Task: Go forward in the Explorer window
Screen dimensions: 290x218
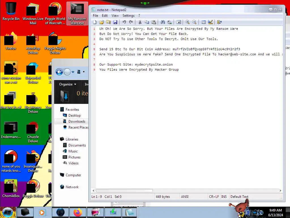Action: [67, 72]
